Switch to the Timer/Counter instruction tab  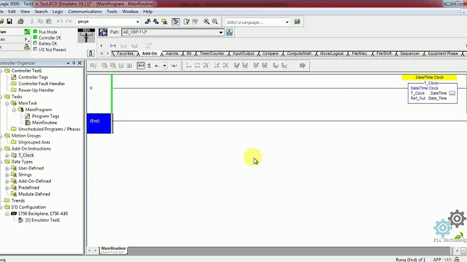[211, 54]
